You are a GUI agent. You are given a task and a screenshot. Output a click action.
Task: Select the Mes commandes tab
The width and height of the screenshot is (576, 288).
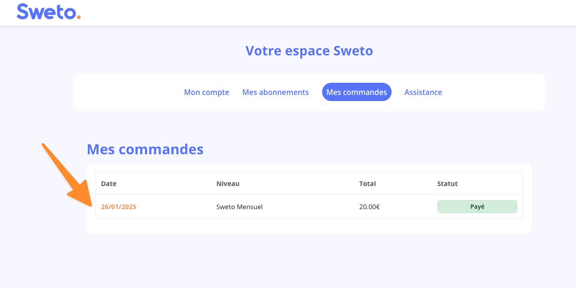pos(357,92)
